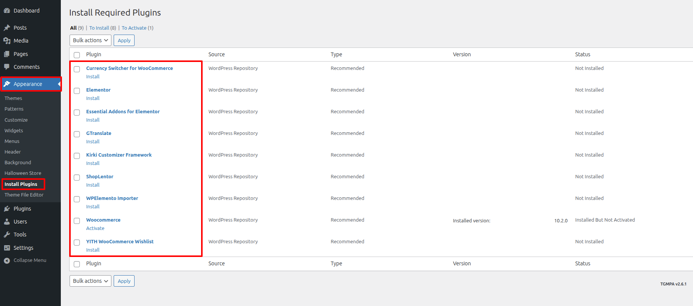Click Install under YITH WooCommerce Wishlist

(x=93, y=250)
